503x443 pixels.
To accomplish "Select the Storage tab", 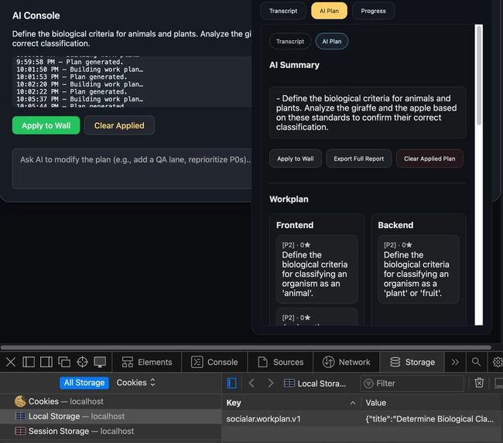I will coord(412,363).
